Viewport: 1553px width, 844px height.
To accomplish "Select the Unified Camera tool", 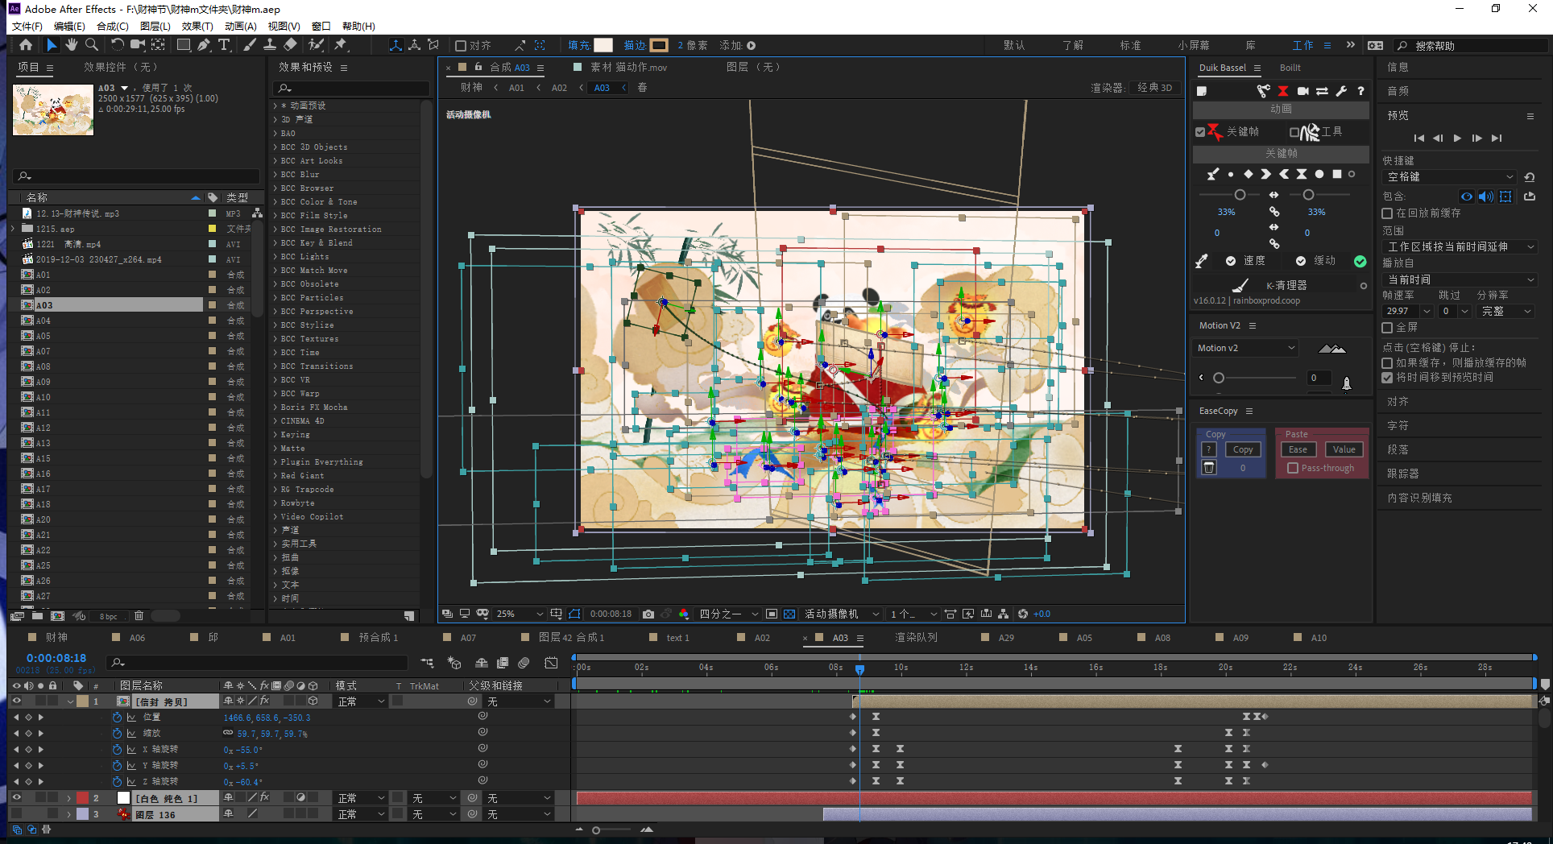I will click(138, 45).
